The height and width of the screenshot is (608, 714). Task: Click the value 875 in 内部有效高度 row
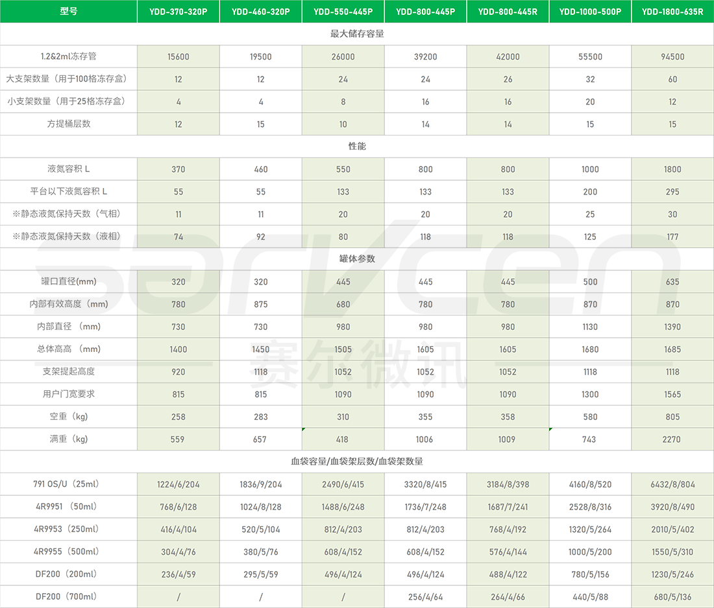coord(260,304)
